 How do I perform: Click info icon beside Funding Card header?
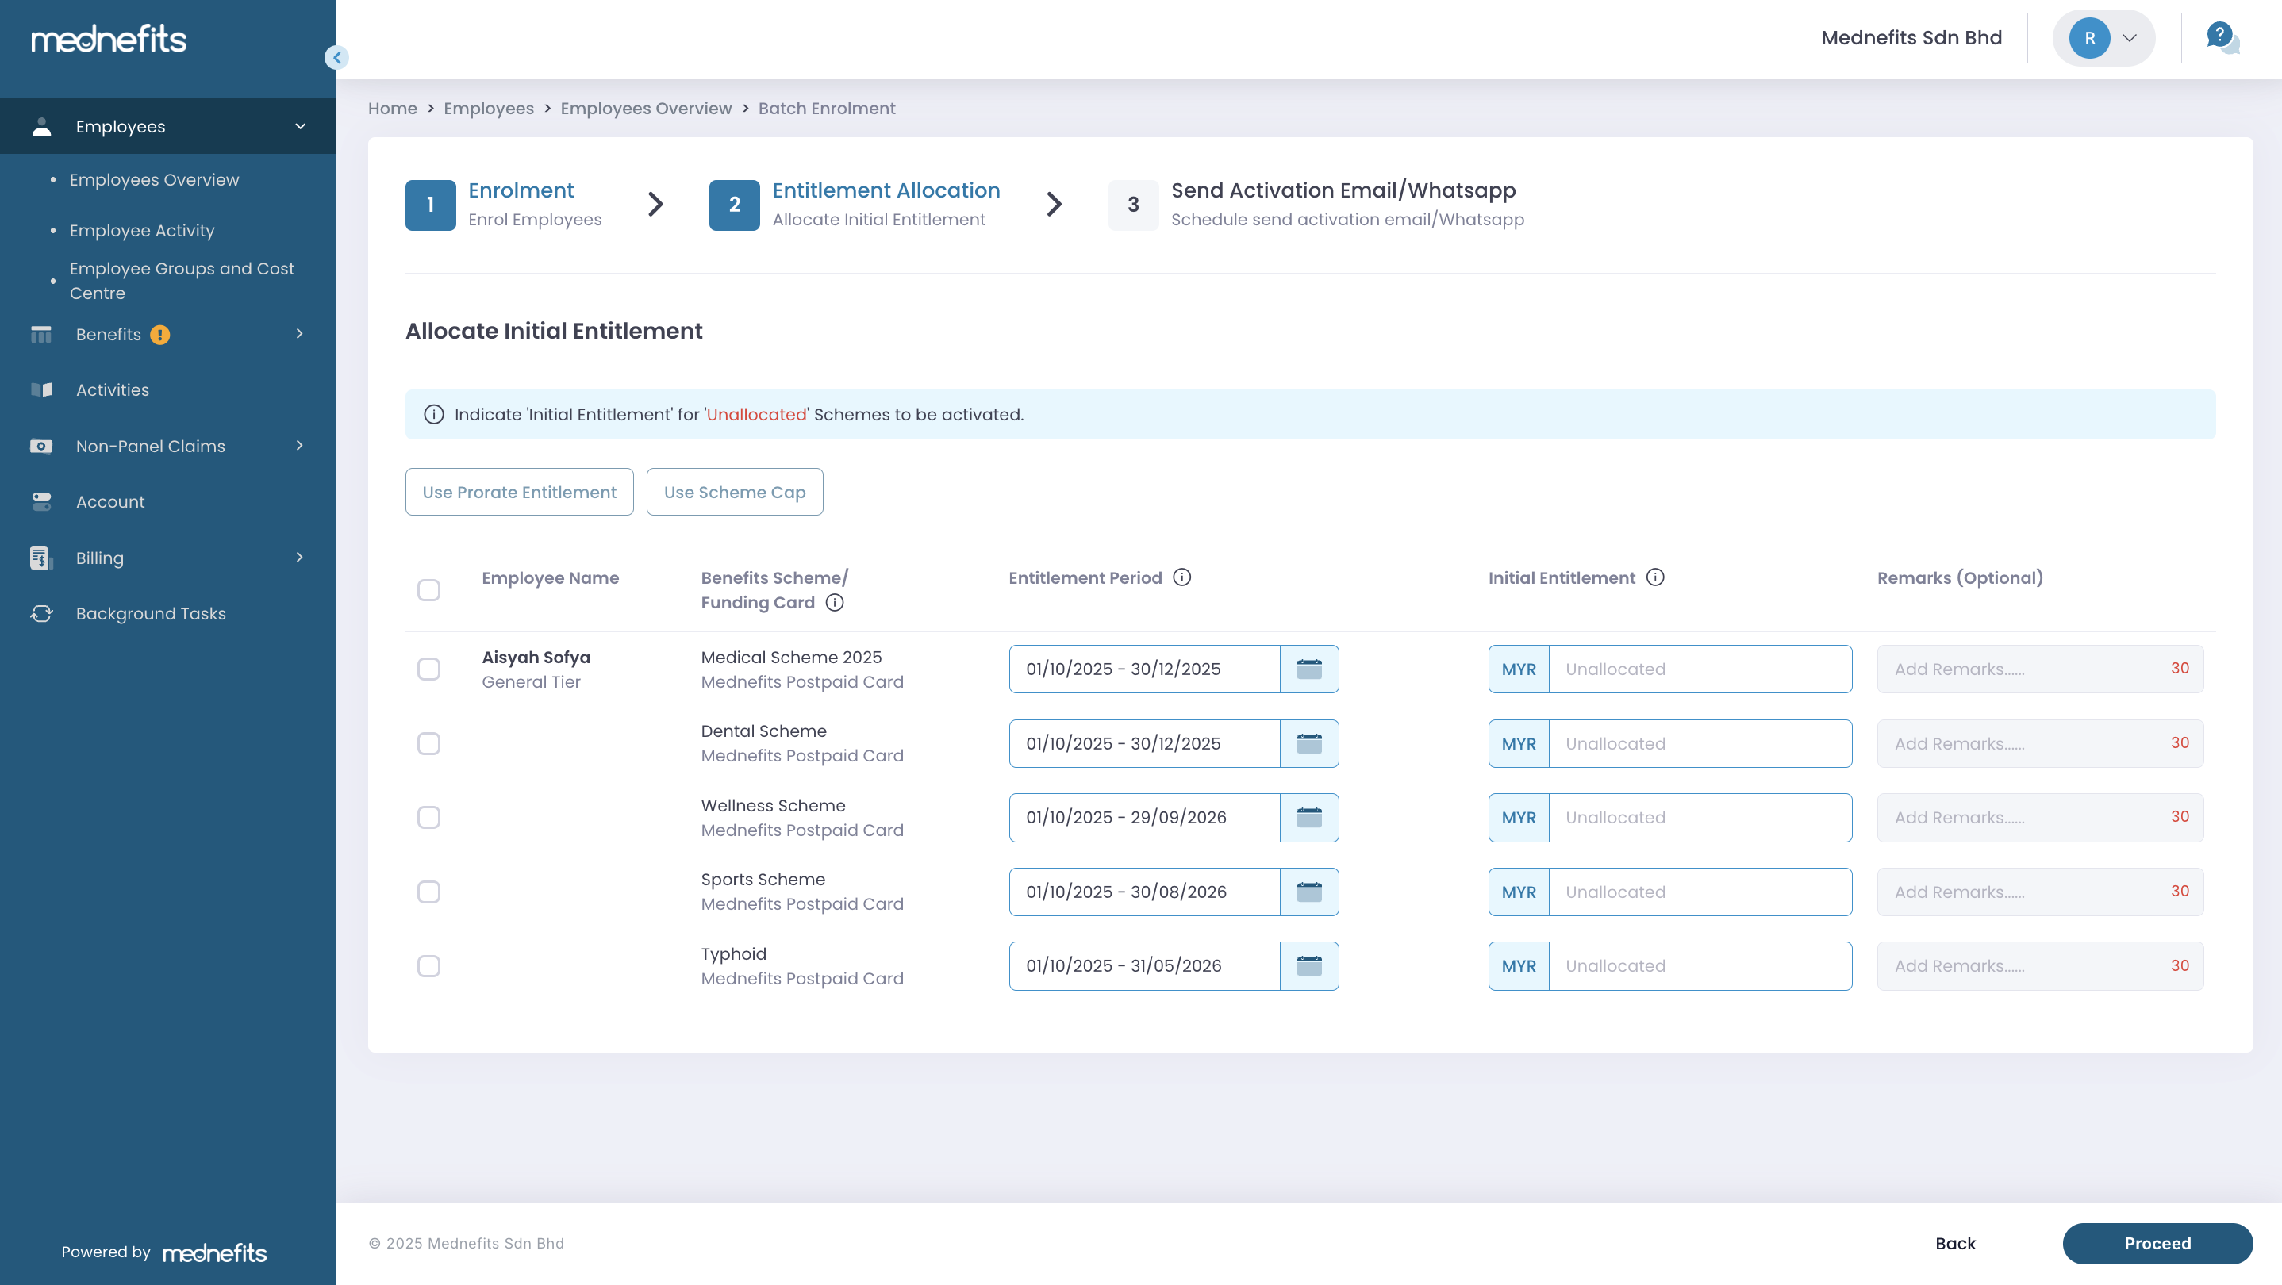click(x=835, y=602)
